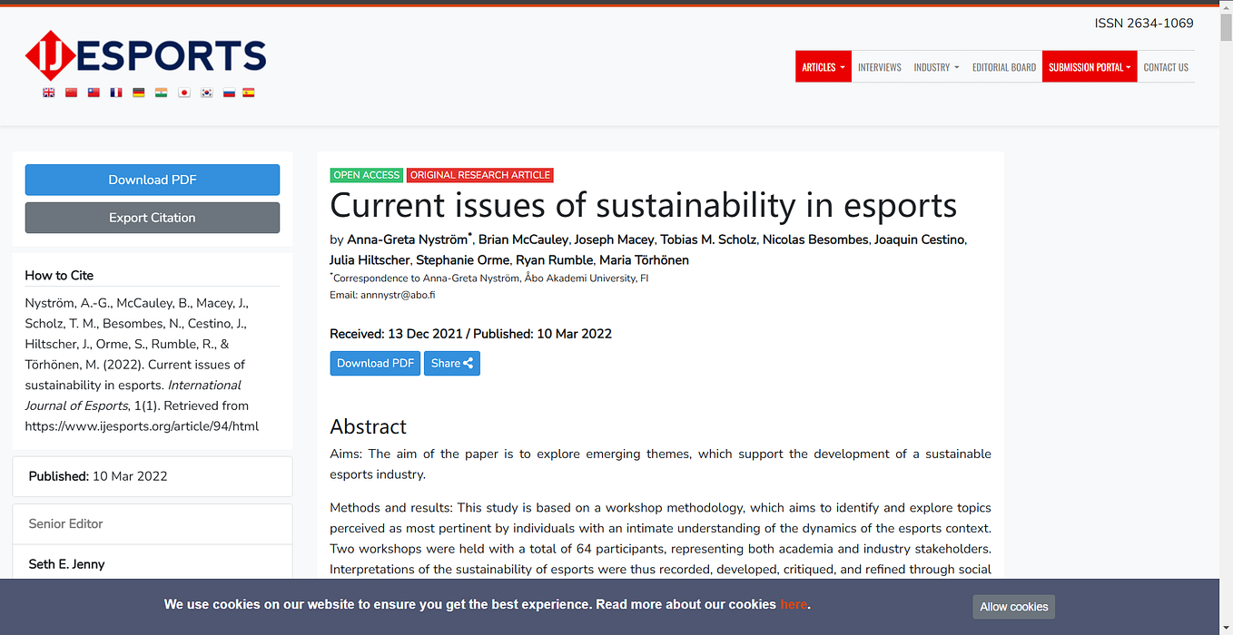This screenshot has height=635, width=1233.
Task: Go to the Interviews menu item
Action: [x=880, y=67]
